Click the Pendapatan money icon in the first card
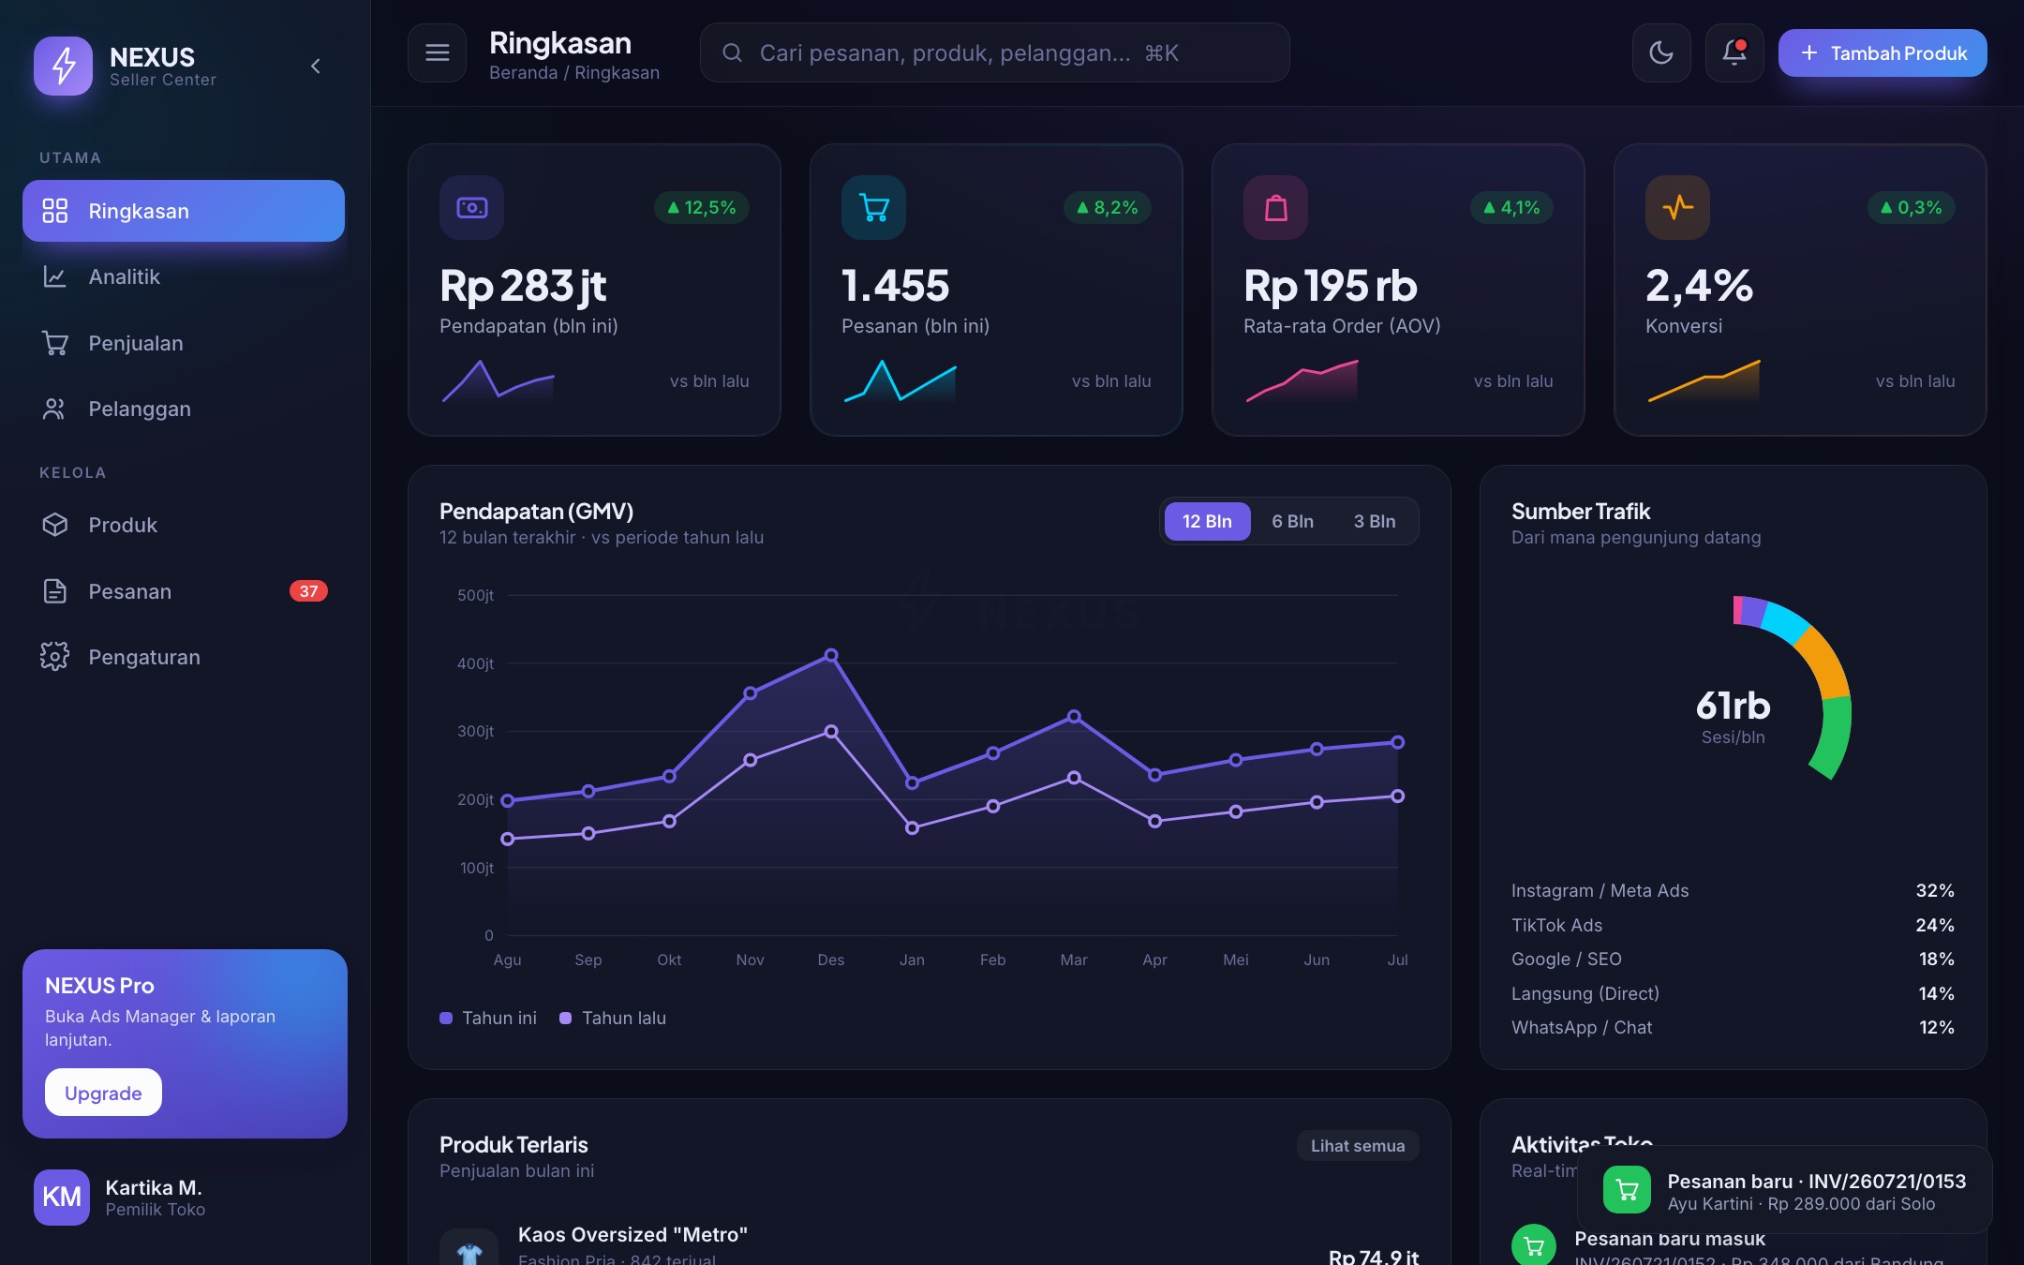 pyautogui.click(x=471, y=207)
